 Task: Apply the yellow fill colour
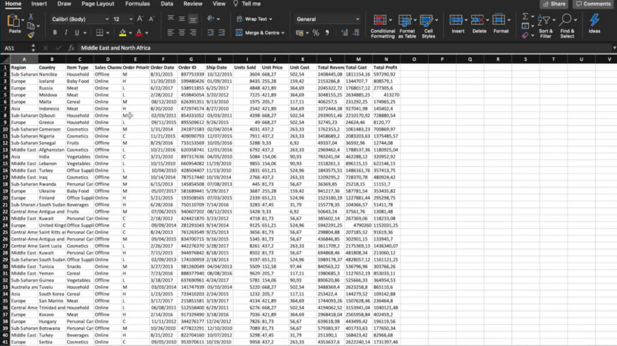pyautogui.click(x=123, y=33)
